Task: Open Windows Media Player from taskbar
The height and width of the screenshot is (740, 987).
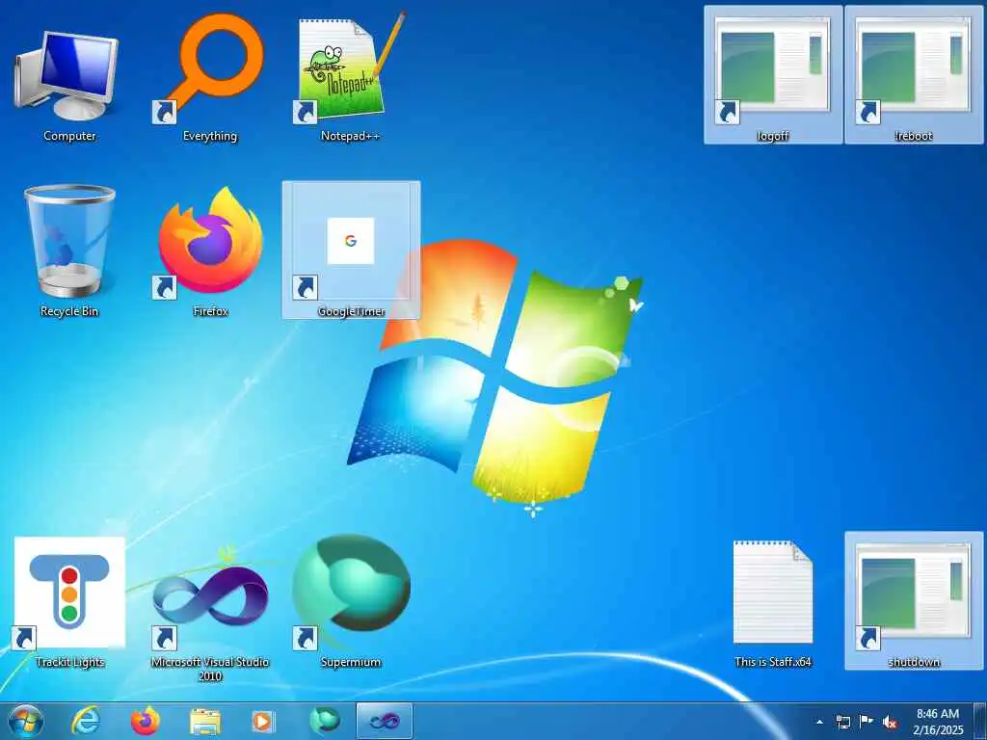Action: click(x=263, y=721)
